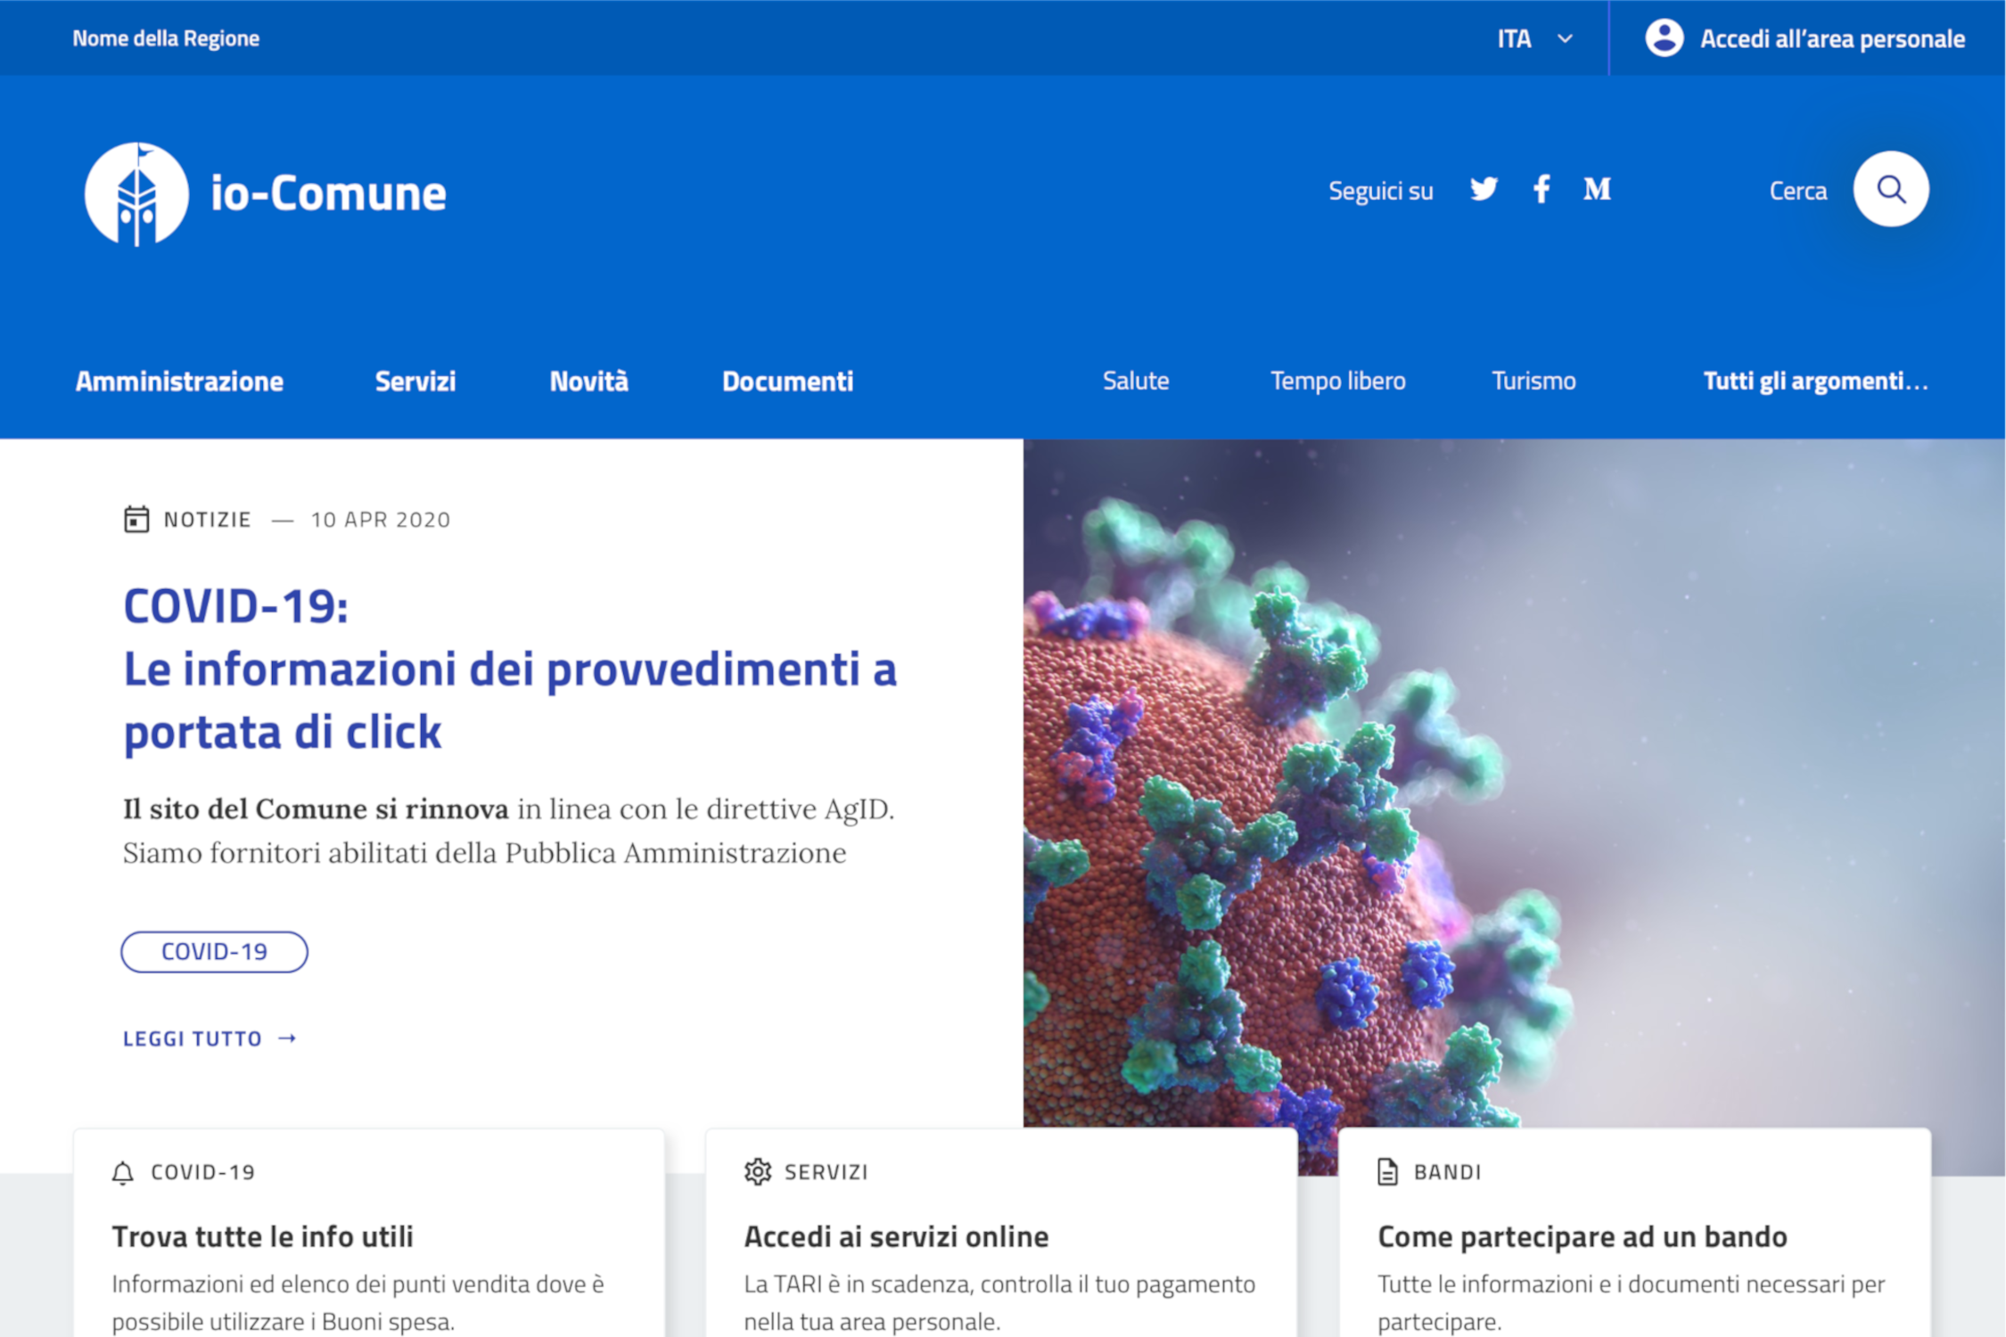Click the document icon beside BANDI

point(1387,1171)
